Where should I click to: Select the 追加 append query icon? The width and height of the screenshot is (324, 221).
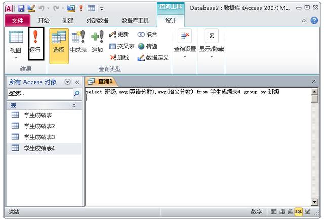97,42
